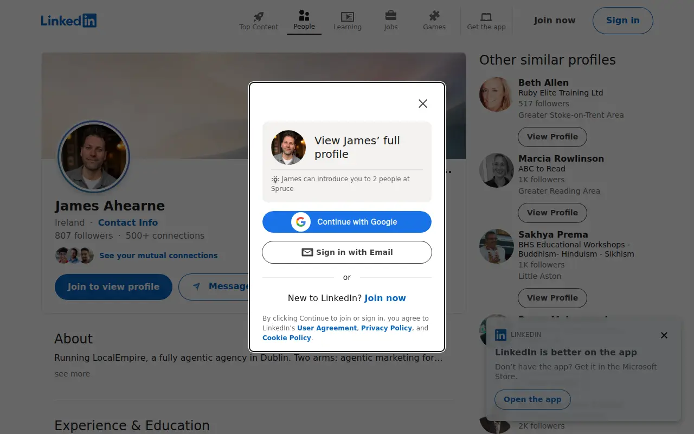Continue with Google sign-in

pos(347,222)
